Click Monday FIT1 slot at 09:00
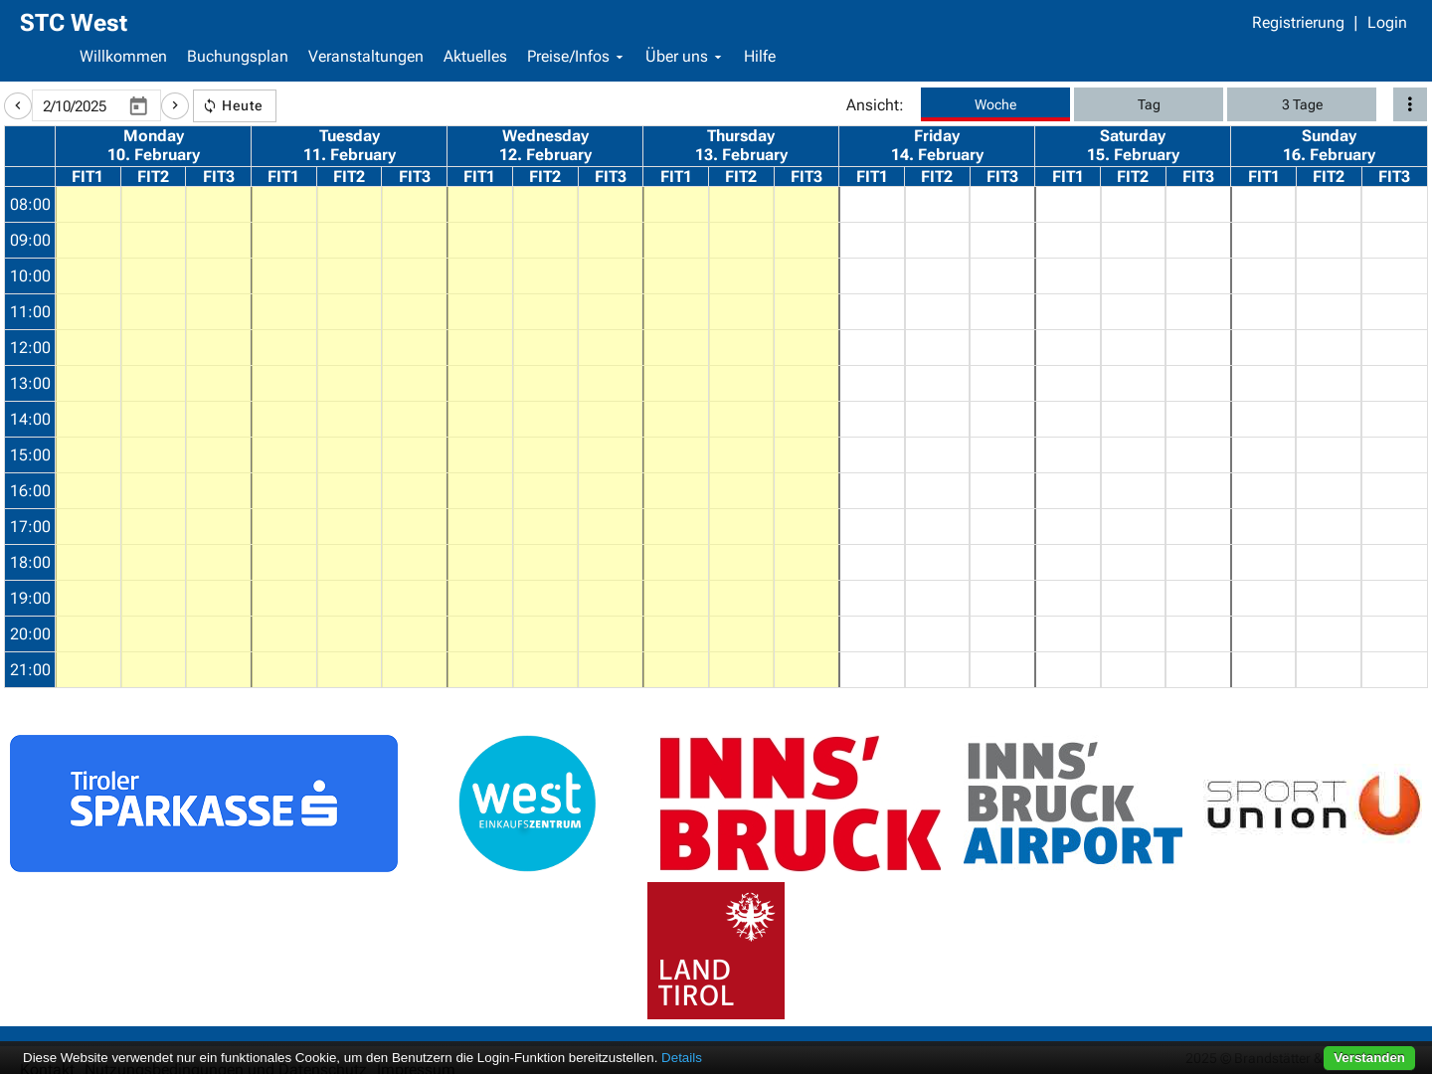The height and width of the screenshot is (1074, 1432). click(x=89, y=241)
